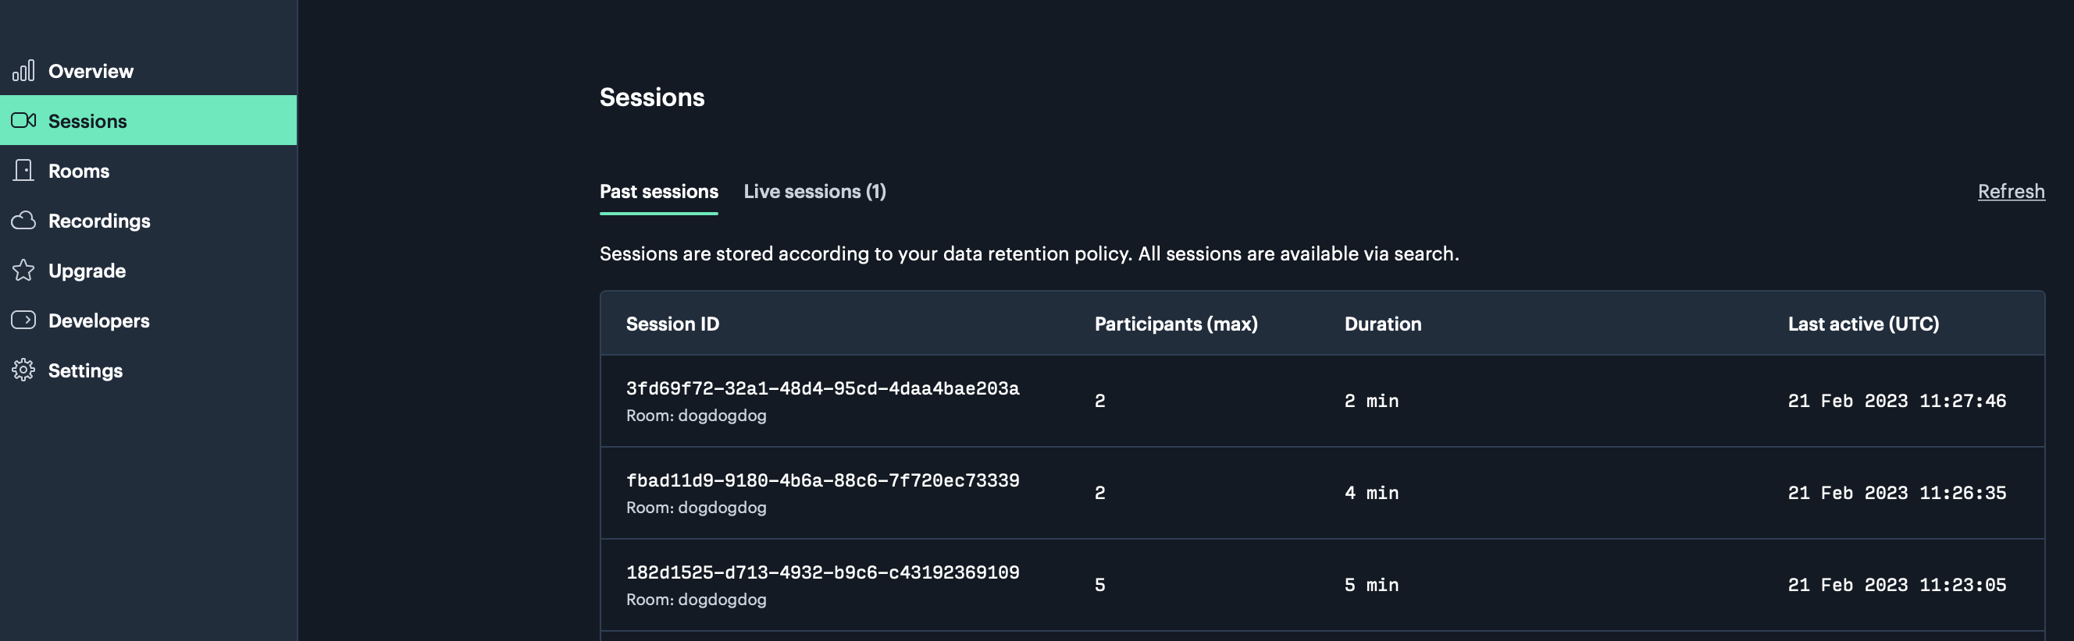Click participants count 2 in 3fd69f72 row
Viewport: 2074px width, 641px height.
point(1099,401)
